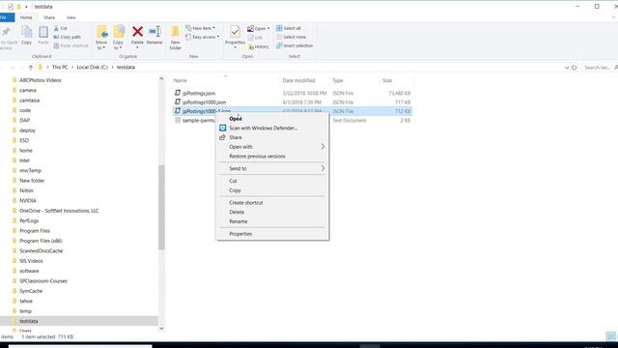Viewport: 618px width, 348px height.
Task: Choose Cut in the context menu
Action: [272, 181]
